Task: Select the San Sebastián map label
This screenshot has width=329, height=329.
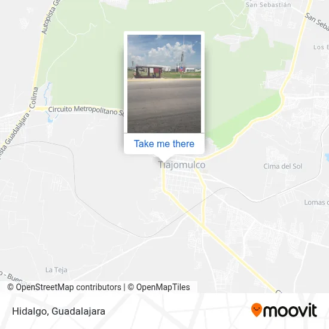Action: 269,5
